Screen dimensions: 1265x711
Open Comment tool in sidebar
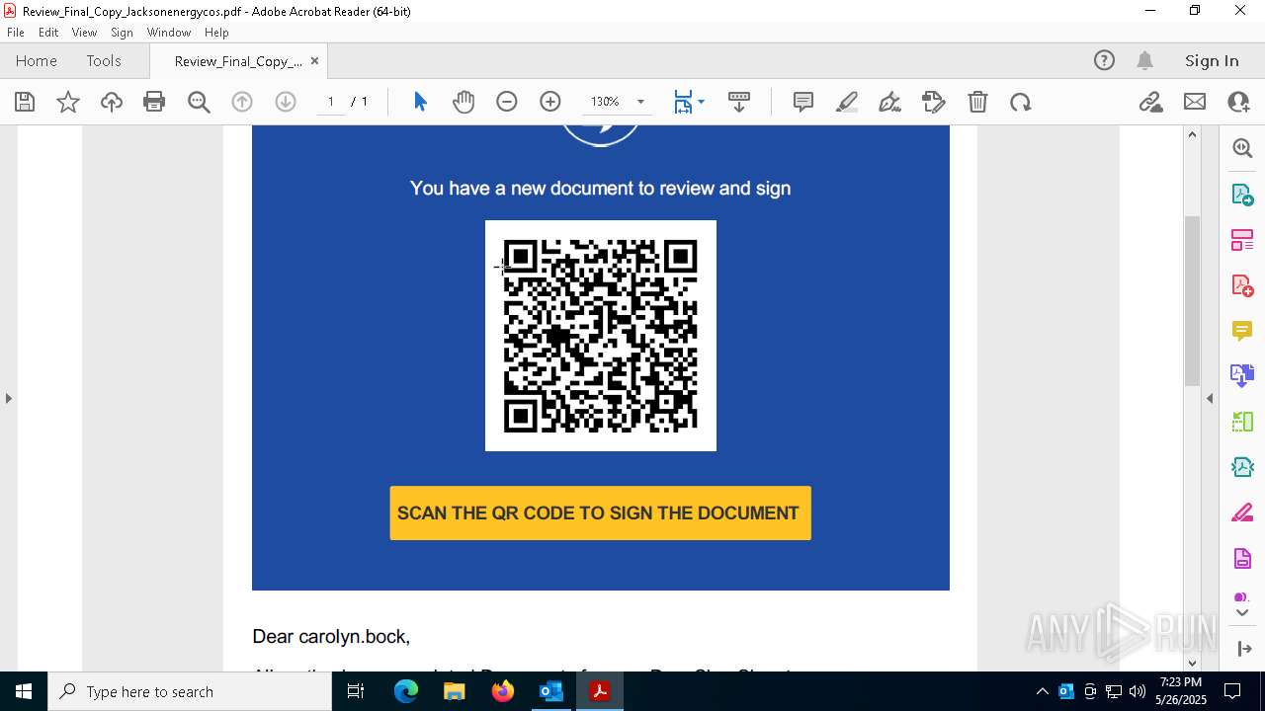[x=1242, y=331]
